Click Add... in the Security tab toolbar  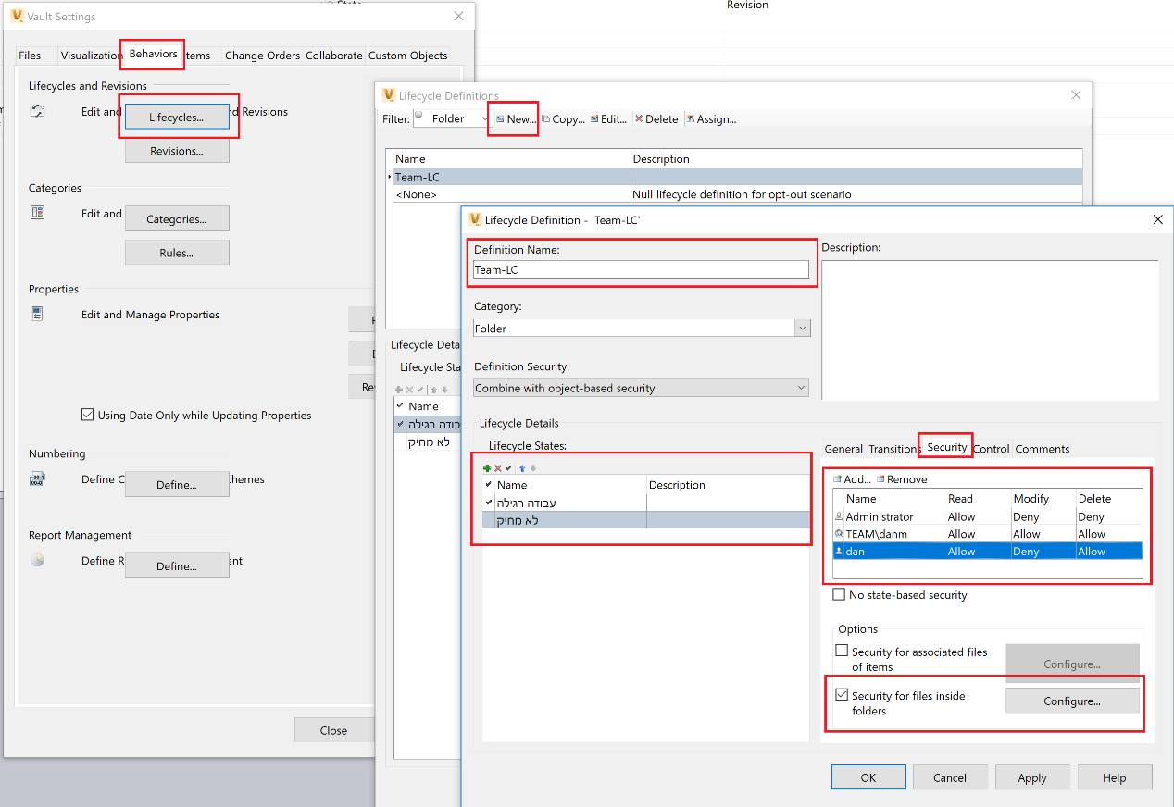(x=851, y=479)
